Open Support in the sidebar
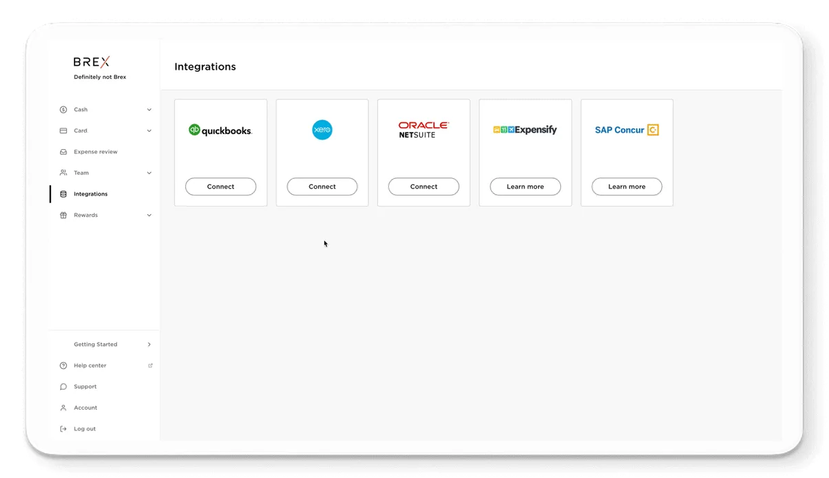Viewport: 829px width, 478px height. 85,387
